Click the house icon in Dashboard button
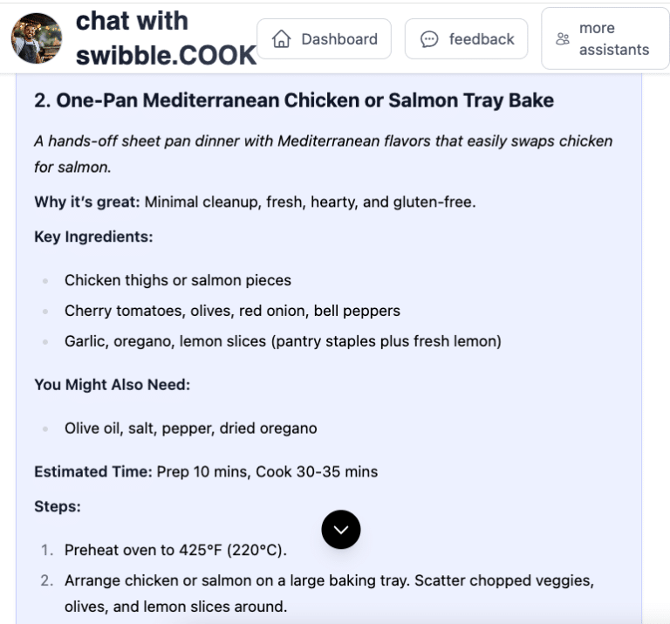This screenshot has height=624, width=670. point(281,39)
